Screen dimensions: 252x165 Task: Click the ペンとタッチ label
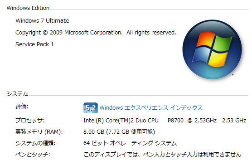point(33,155)
